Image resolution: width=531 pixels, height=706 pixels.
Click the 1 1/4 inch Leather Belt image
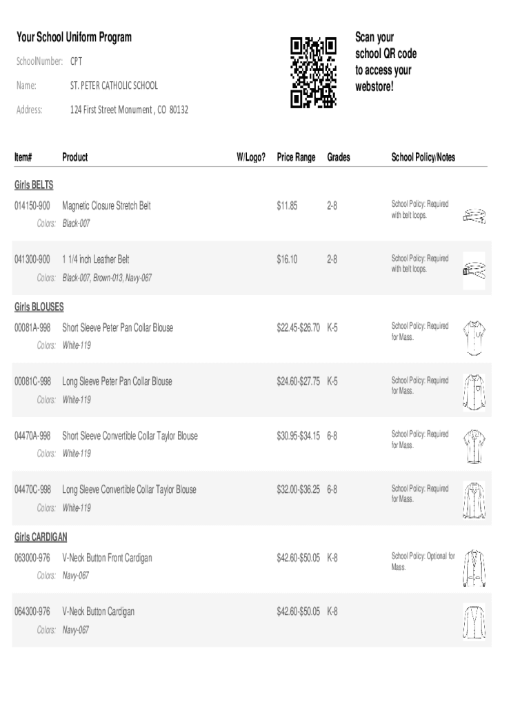474,270
